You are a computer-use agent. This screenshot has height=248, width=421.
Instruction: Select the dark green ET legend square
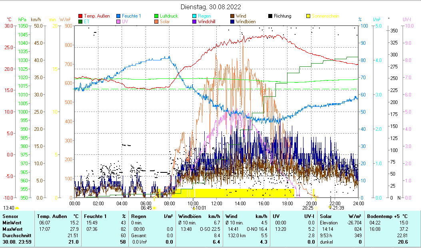(80, 22)
